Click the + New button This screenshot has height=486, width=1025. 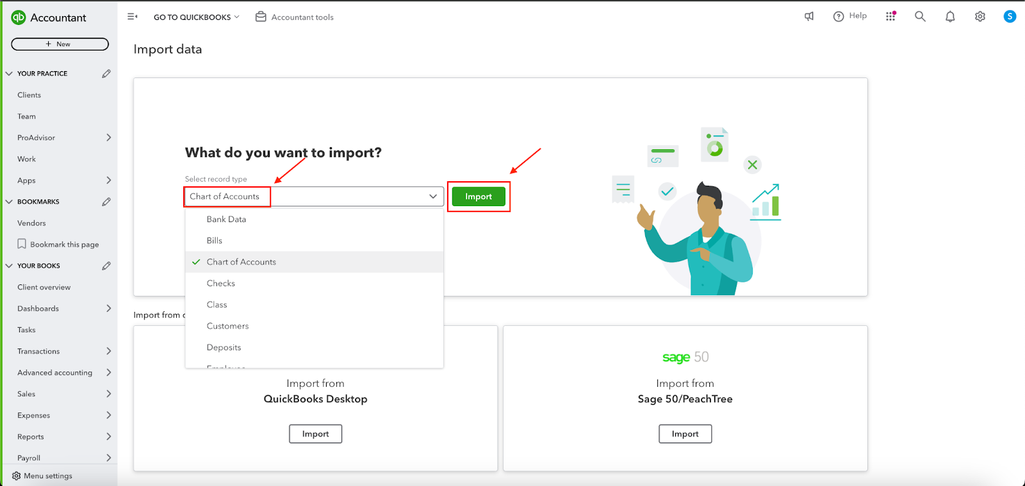[60, 44]
